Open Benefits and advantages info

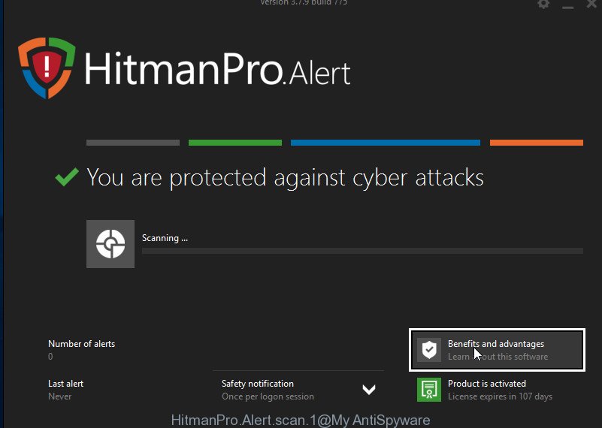click(x=498, y=350)
